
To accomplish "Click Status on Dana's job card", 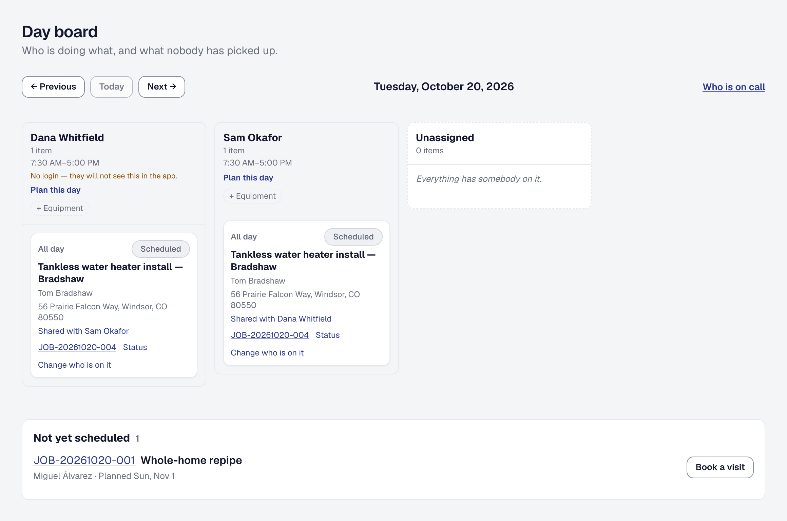I will [x=135, y=347].
